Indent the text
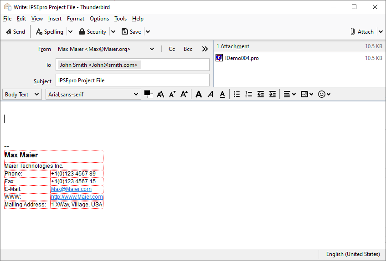 273,94
